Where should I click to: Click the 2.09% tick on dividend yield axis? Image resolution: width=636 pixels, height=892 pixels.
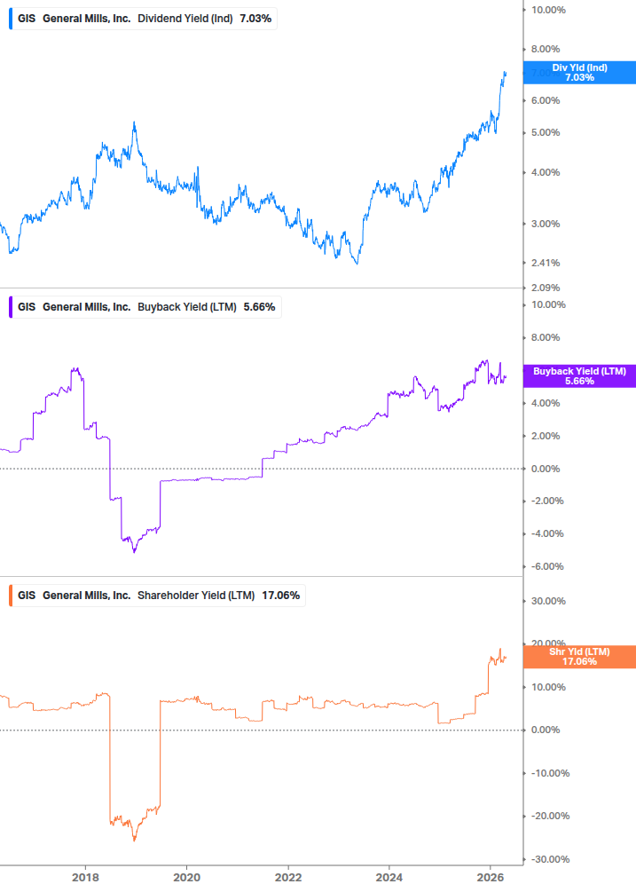click(x=546, y=288)
